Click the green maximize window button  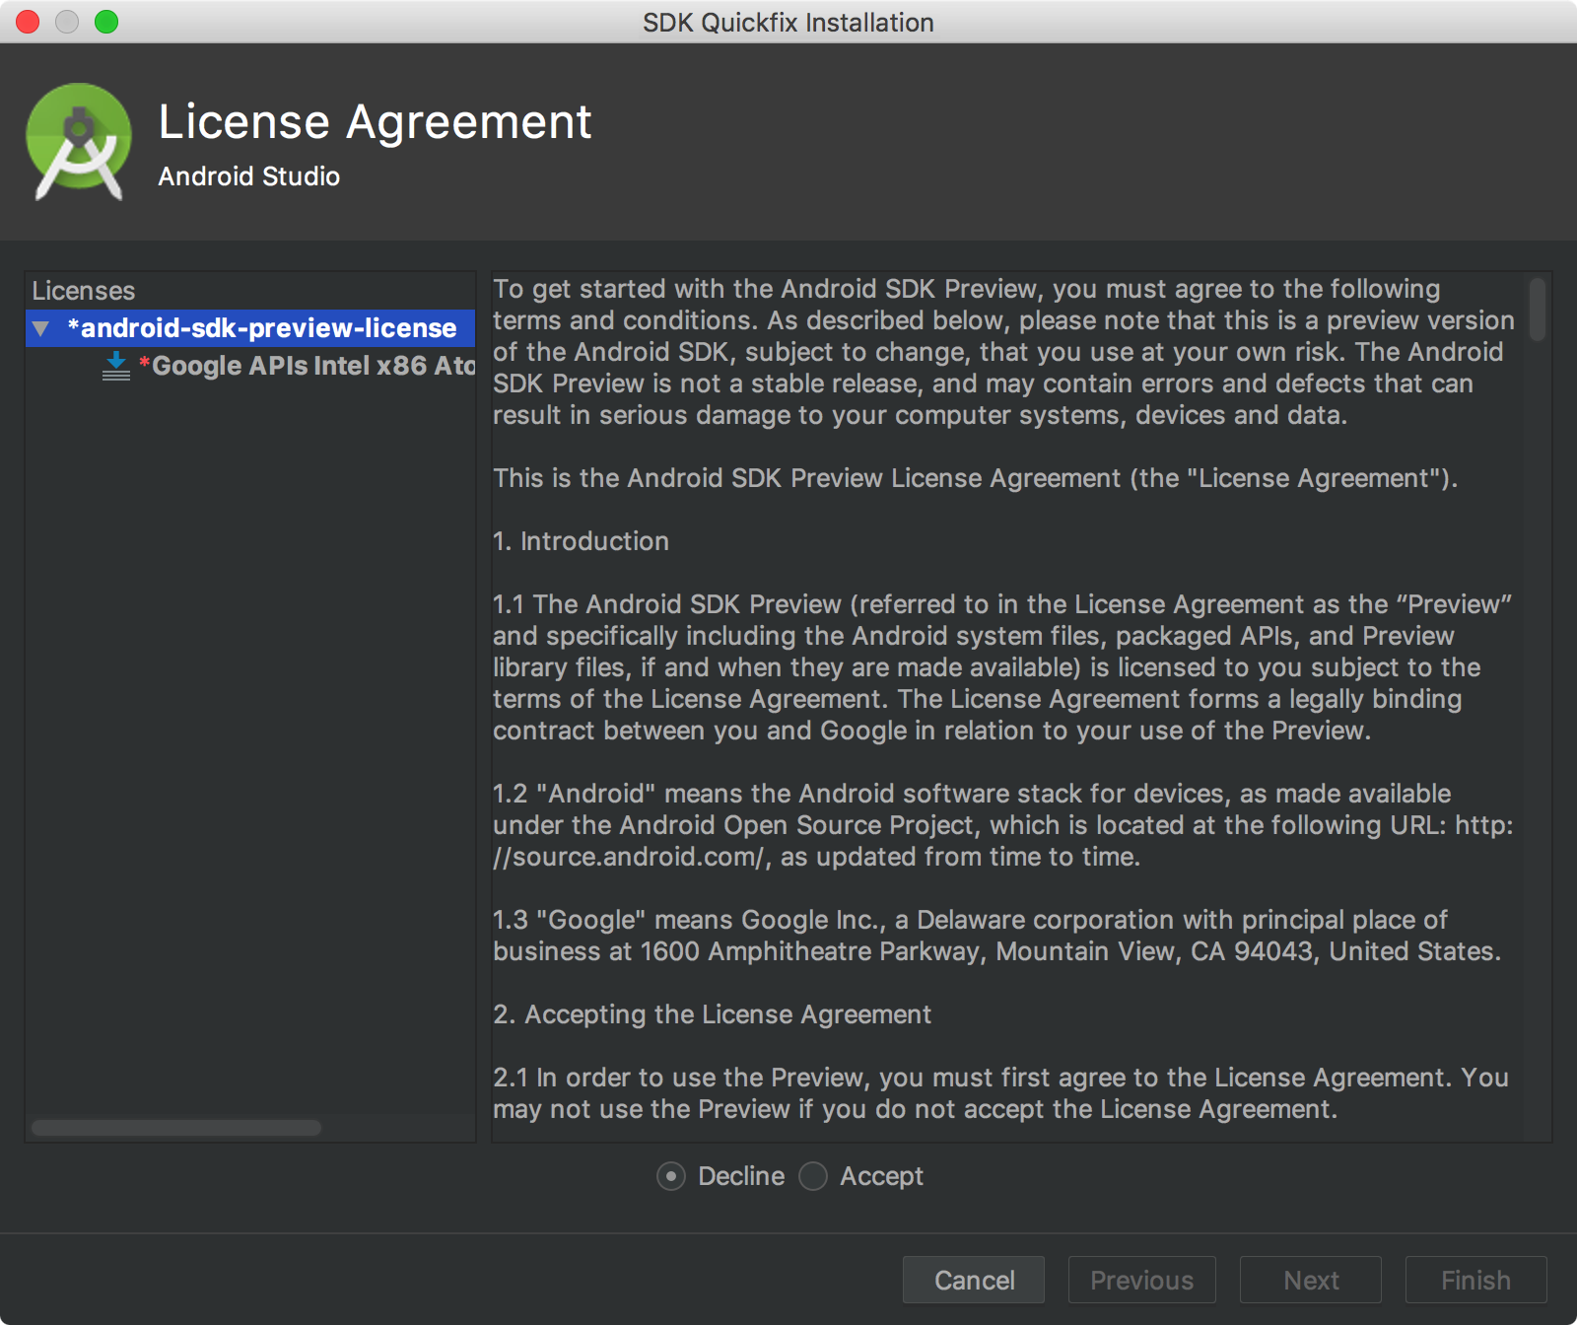106,22
